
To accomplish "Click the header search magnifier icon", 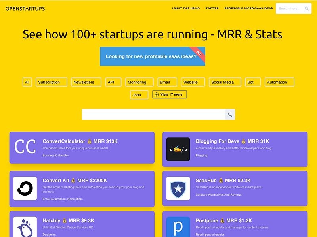I will pos(306,8).
